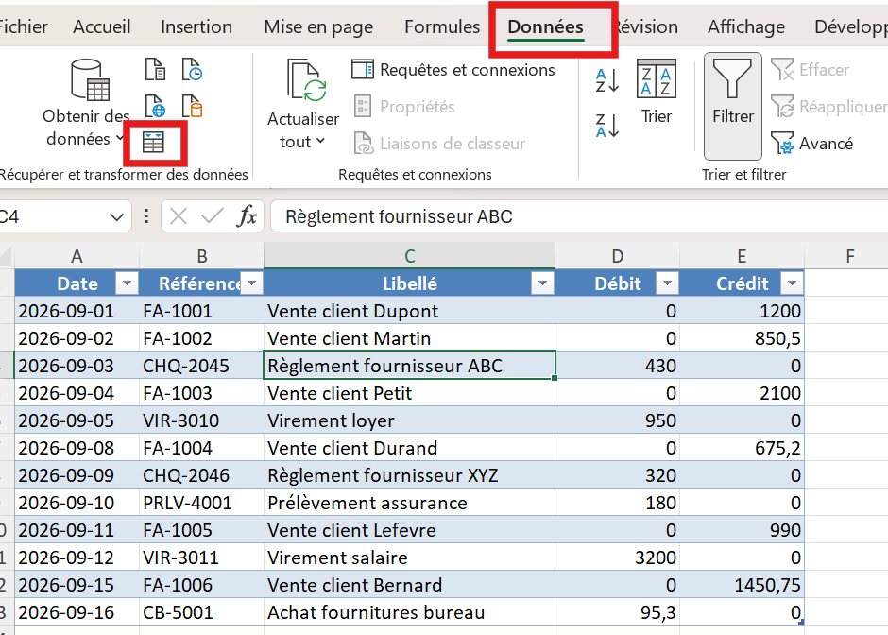888x635 pixels.
Task: Select column A header
Action: [x=77, y=256]
